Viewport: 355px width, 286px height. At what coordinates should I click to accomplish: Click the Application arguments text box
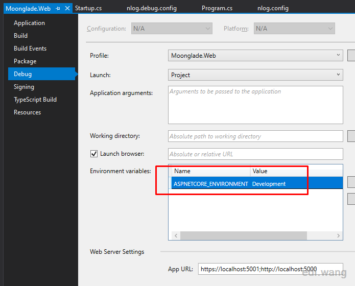(x=255, y=105)
